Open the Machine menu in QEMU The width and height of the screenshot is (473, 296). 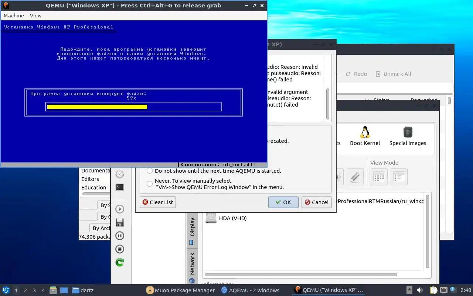[x=14, y=16]
